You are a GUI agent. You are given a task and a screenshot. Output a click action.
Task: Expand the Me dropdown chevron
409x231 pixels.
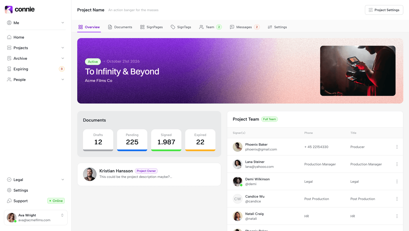(63, 23)
